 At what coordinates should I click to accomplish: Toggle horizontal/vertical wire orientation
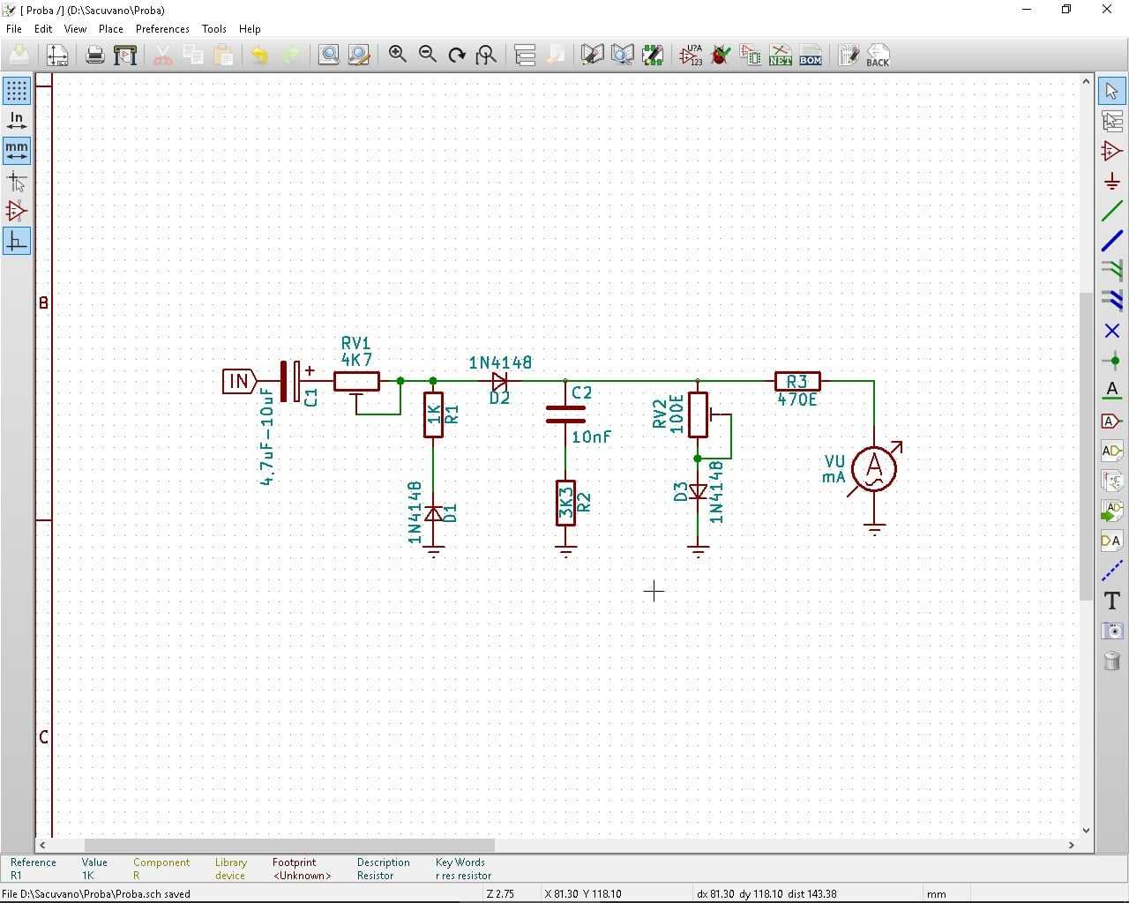(17, 241)
